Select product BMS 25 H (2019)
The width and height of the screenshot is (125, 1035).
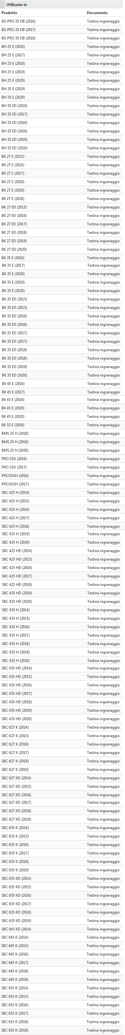[15, 442]
